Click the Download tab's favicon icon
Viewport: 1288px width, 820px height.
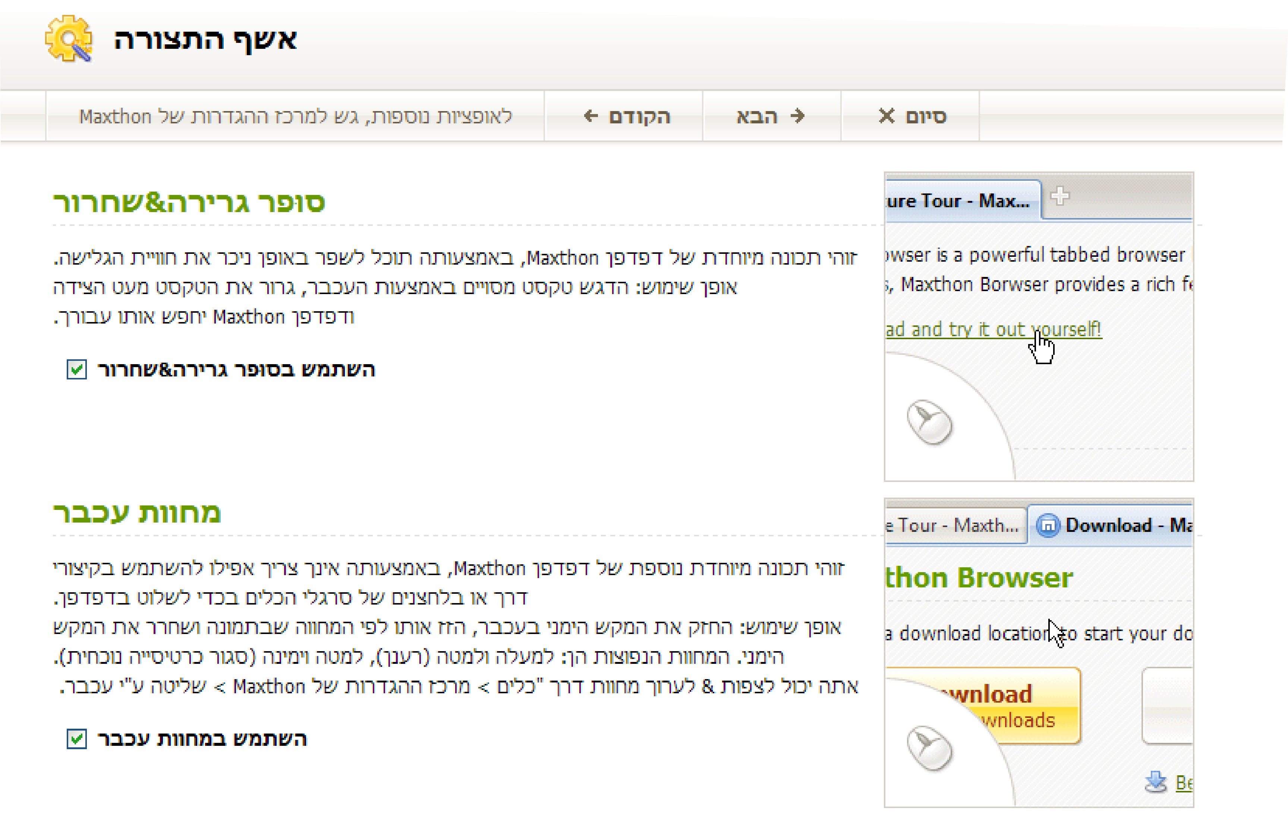pyautogui.click(x=1048, y=525)
